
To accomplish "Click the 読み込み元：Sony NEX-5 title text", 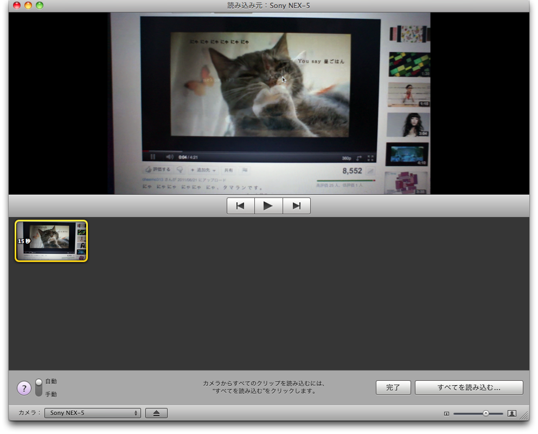I will coord(268,5).
